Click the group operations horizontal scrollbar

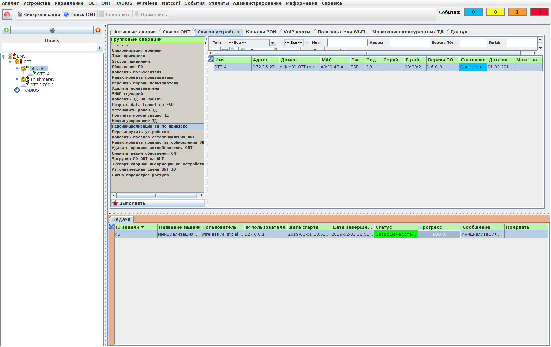157,195
